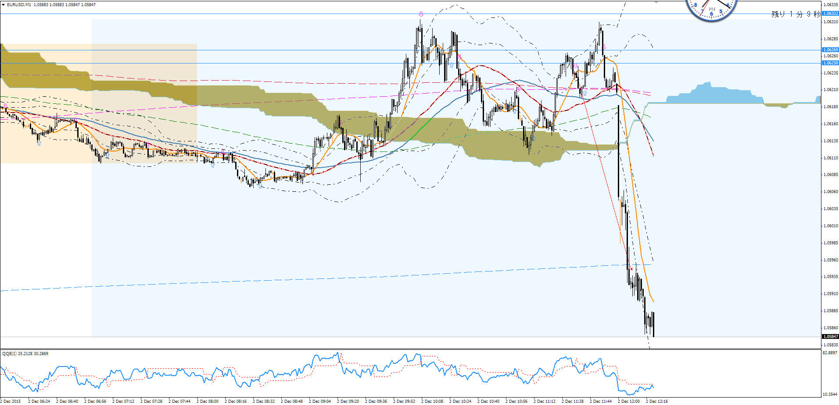The height and width of the screenshot is (405, 839).
Task: Click the 2 Dec 12:00 time label
Action: click(629, 401)
